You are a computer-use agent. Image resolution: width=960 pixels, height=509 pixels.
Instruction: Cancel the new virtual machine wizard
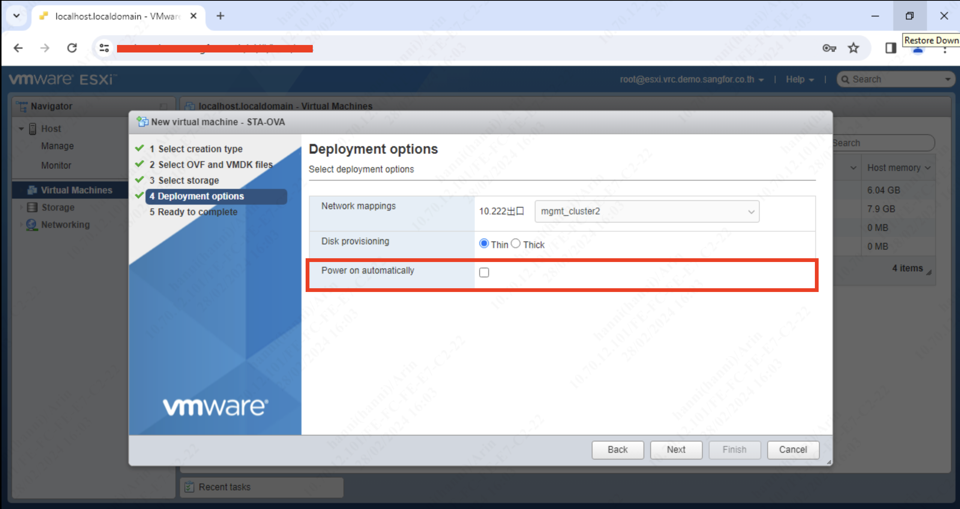pyautogui.click(x=793, y=449)
